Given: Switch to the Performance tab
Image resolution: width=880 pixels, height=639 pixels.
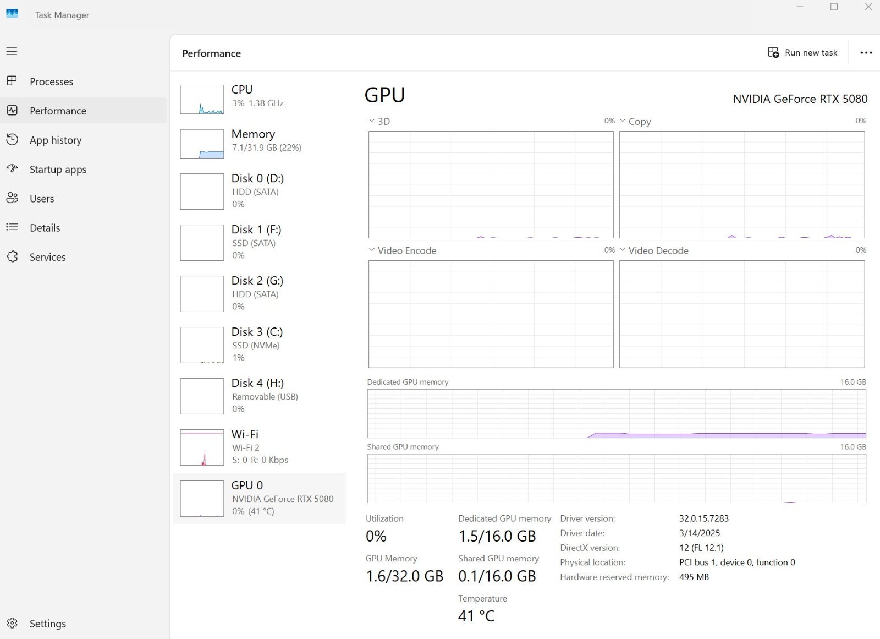Looking at the screenshot, I should point(58,111).
